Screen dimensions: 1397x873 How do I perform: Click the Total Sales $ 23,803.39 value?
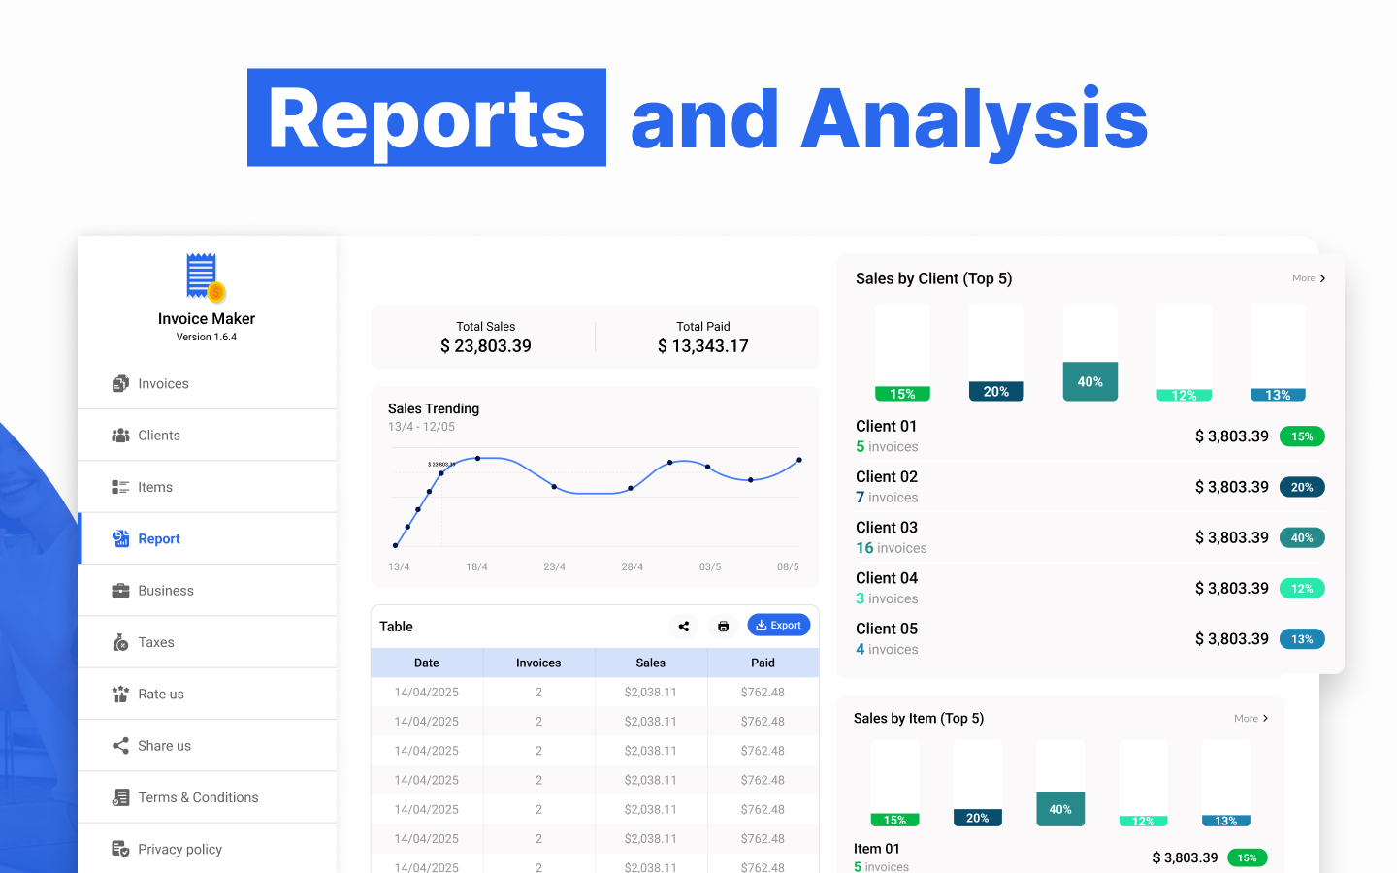coord(486,346)
